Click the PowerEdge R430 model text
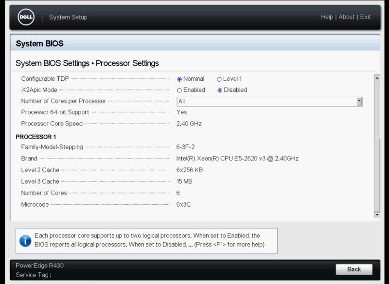Viewport: 389px width, 284px height. pyautogui.click(x=40, y=266)
